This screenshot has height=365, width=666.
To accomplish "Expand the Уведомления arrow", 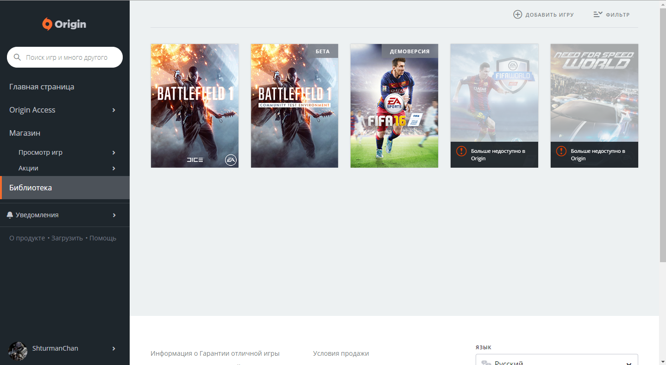I will click(114, 215).
